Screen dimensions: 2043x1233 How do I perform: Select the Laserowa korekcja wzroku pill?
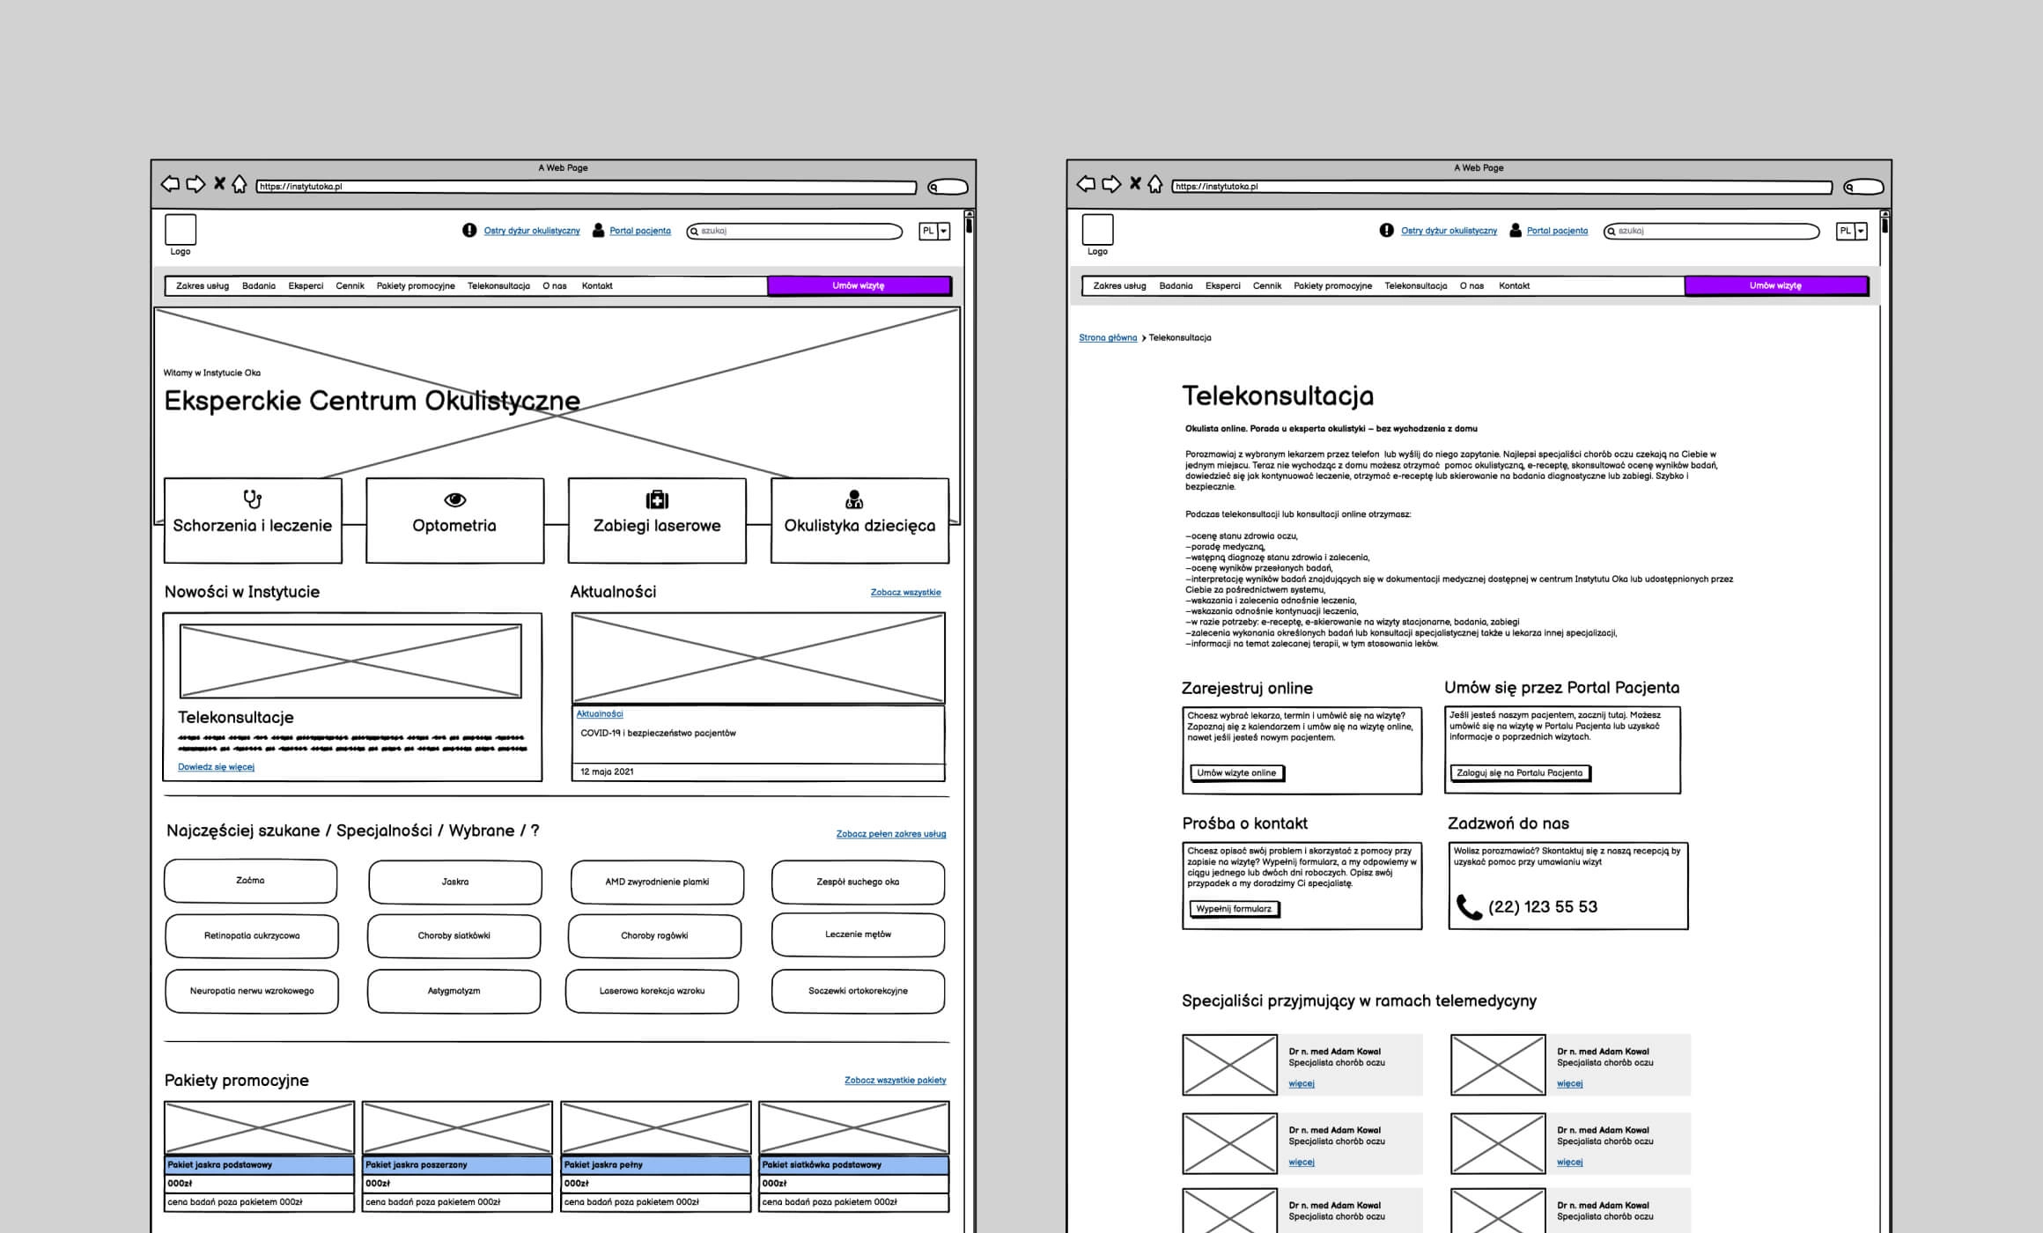click(x=652, y=991)
